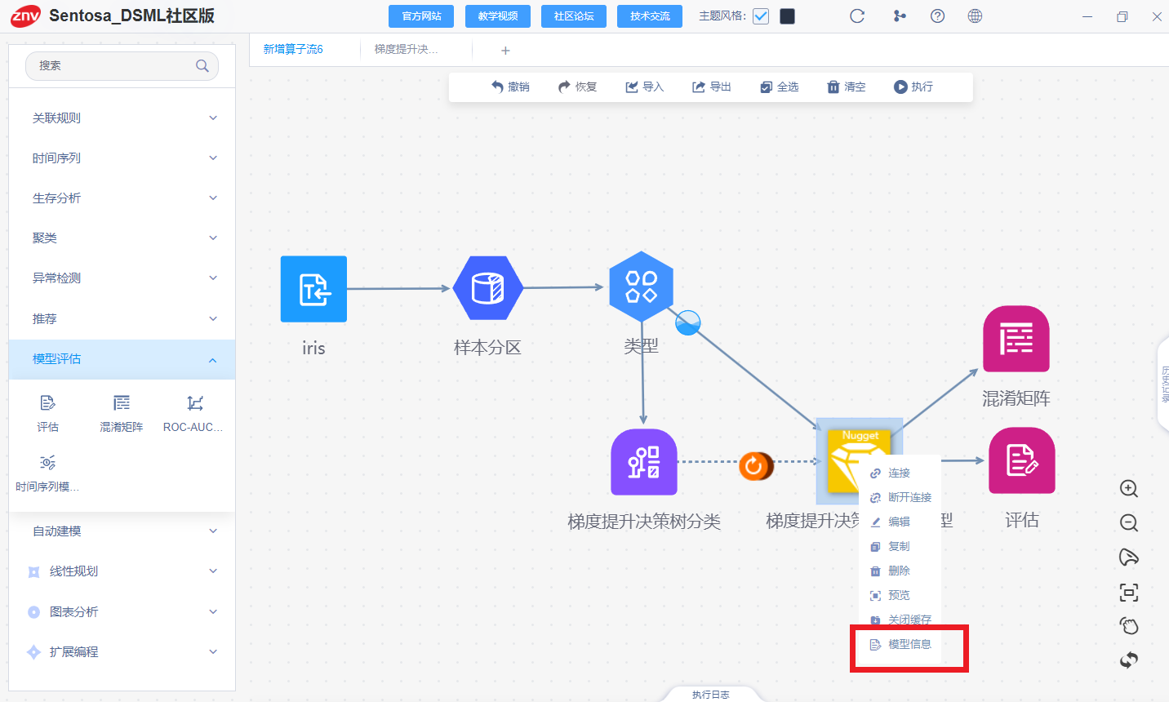1169x702 pixels.
Task: Select the pink 评估 canvas node
Action: tap(1022, 460)
